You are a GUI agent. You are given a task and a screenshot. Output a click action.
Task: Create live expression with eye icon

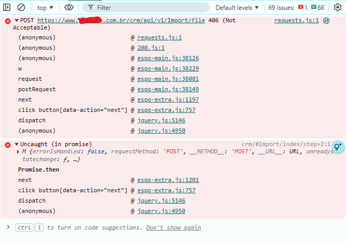69,8
